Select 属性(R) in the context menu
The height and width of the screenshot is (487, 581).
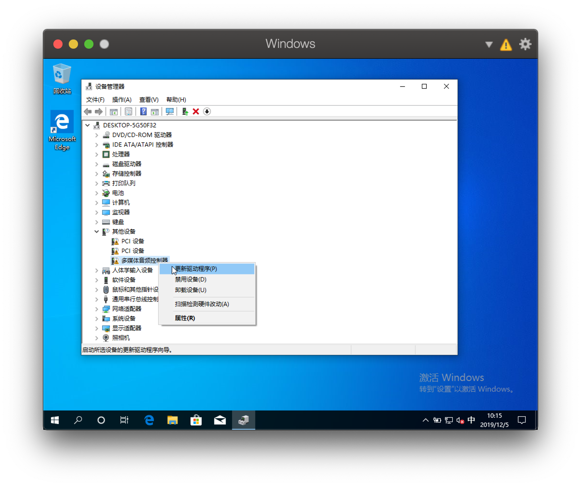[x=185, y=318]
